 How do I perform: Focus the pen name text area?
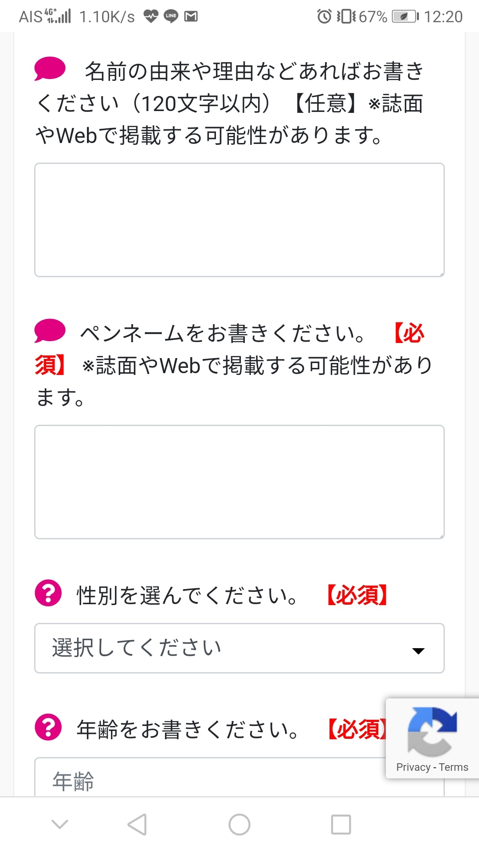pos(239,482)
